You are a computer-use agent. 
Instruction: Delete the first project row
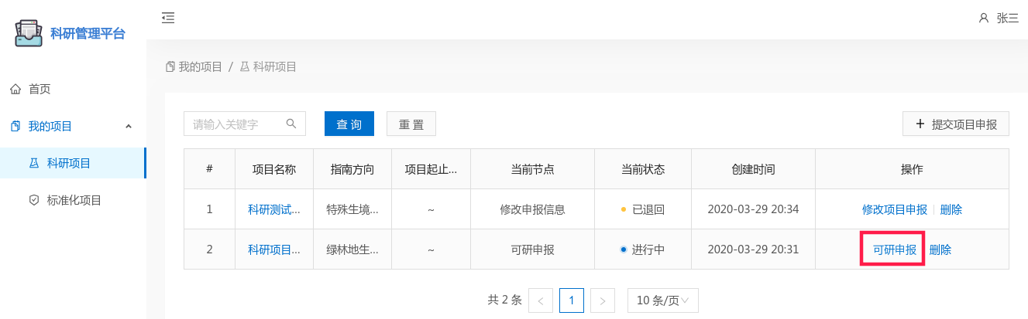(x=951, y=209)
